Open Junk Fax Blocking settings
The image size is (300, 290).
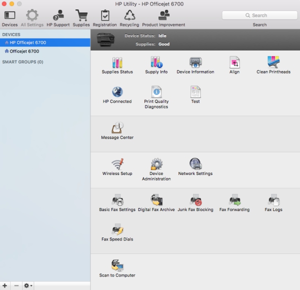[x=195, y=203]
